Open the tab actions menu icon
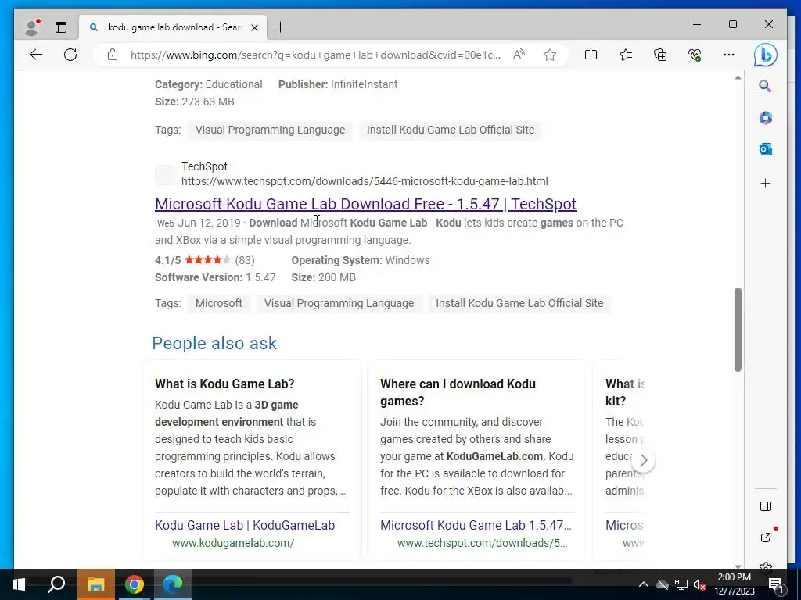801x600 pixels. (x=61, y=27)
